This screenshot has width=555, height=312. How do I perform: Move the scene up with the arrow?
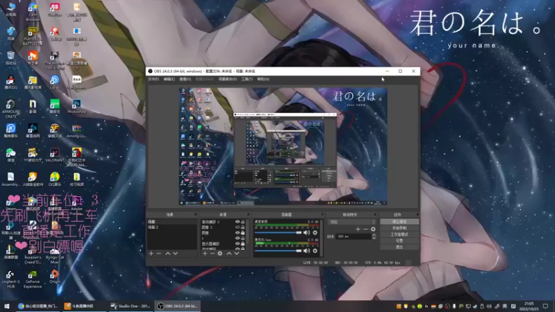click(168, 253)
